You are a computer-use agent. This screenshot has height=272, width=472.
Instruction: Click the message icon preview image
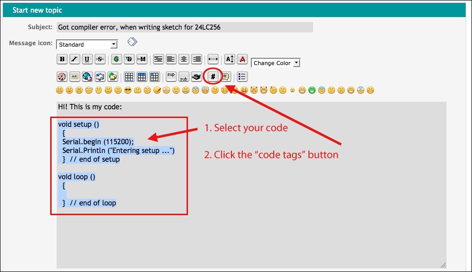point(132,42)
